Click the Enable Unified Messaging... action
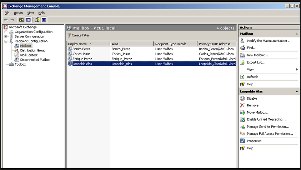 pos(266,120)
